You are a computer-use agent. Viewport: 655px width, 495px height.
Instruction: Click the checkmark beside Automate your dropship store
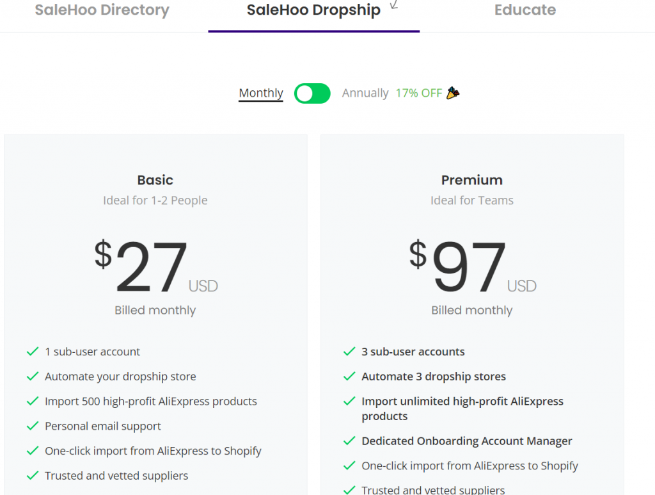(x=33, y=377)
